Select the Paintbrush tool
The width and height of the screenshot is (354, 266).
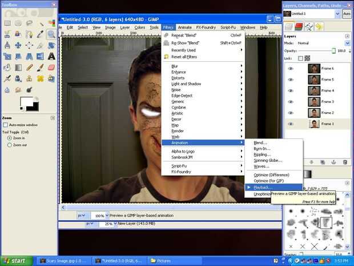pyautogui.click(x=41, y=68)
